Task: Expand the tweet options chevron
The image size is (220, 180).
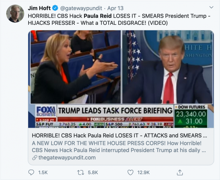Action: [x=211, y=7]
